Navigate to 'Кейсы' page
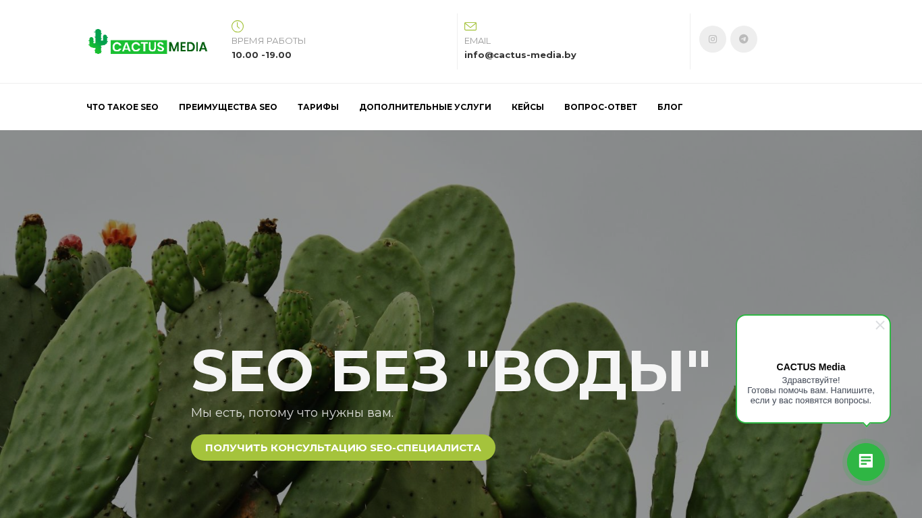The height and width of the screenshot is (518, 922). [528, 107]
